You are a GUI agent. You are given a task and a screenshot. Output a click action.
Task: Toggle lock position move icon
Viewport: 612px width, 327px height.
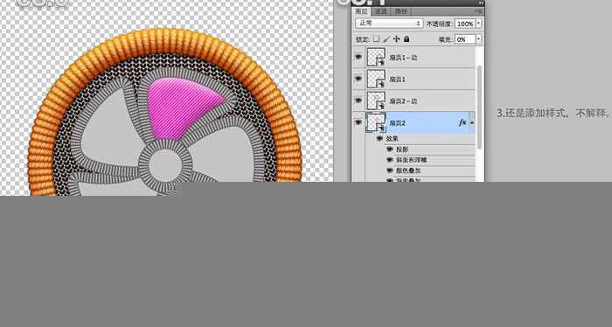[397, 39]
